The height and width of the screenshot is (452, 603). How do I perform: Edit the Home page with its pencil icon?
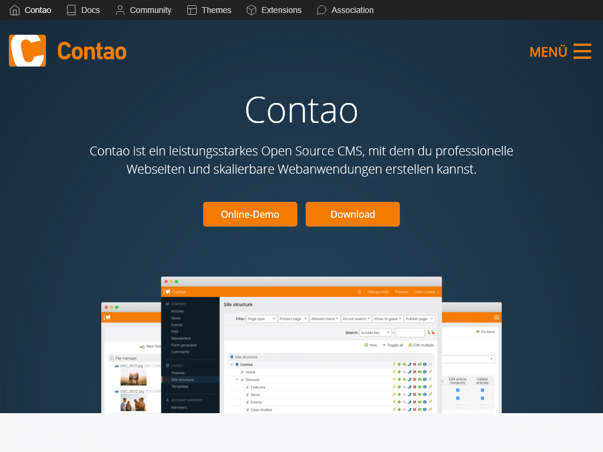[x=393, y=372]
